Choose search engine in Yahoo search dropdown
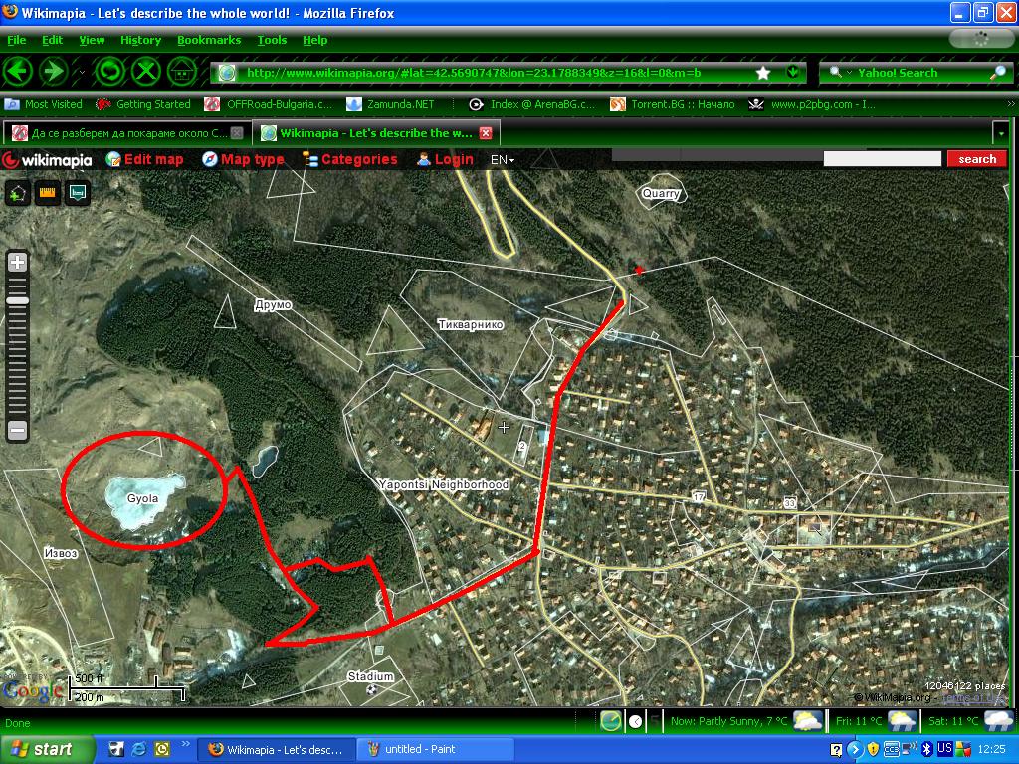Image resolution: width=1019 pixels, height=764 pixels. pyautogui.click(x=839, y=73)
